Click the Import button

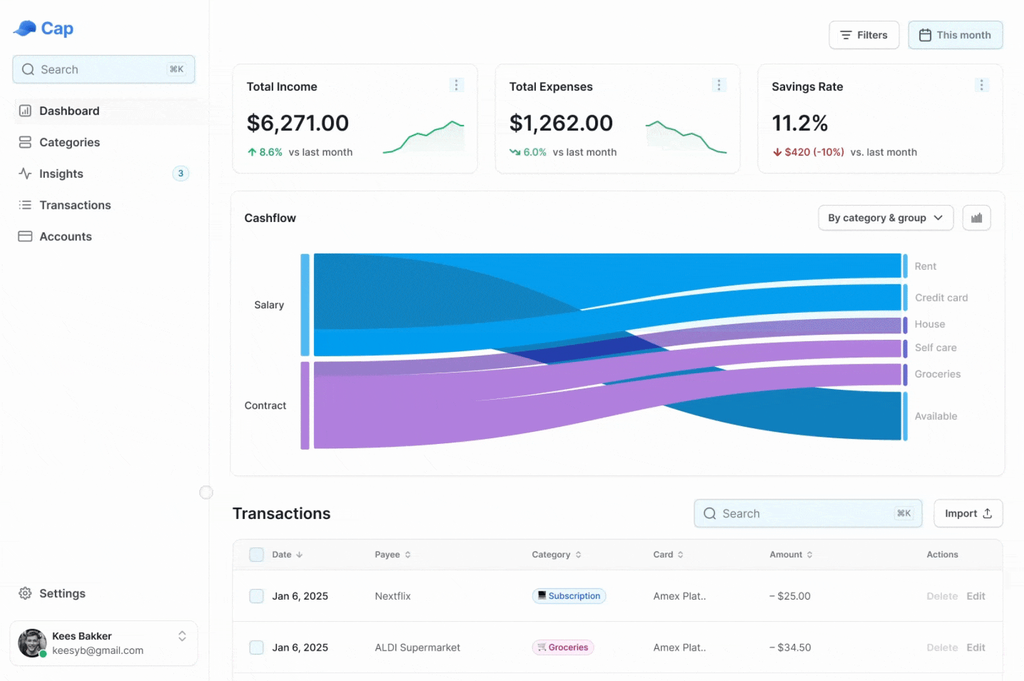[968, 514]
